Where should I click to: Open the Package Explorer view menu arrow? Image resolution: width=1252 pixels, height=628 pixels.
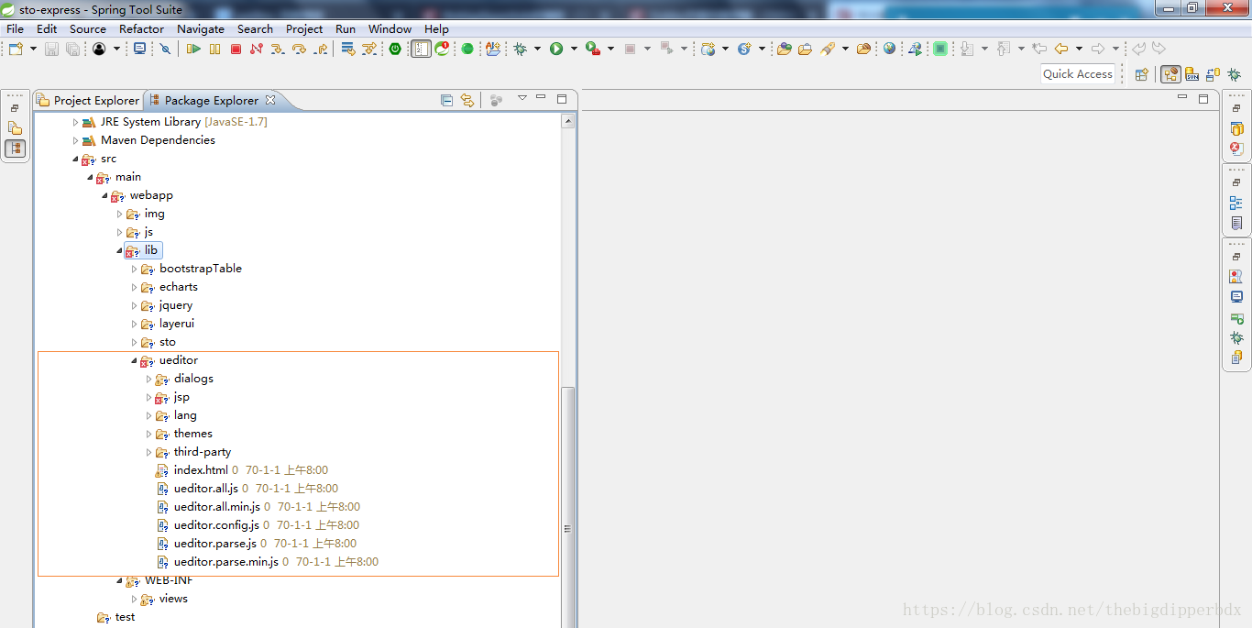pyautogui.click(x=522, y=98)
